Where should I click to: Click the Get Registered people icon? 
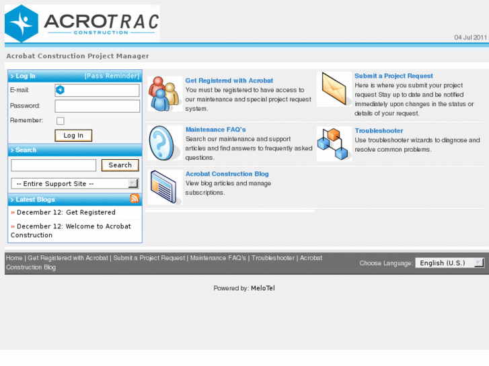pos(165,94)
